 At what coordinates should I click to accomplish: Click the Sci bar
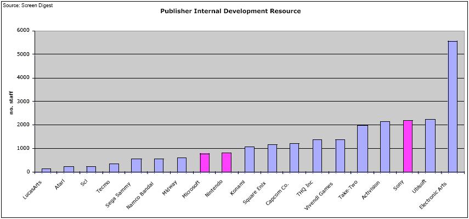click(x=91, y=170)
